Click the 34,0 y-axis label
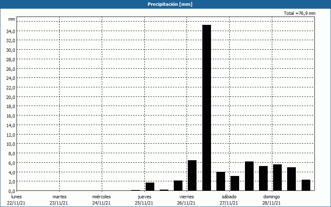The image size is (331, 207). coord(11,31)
